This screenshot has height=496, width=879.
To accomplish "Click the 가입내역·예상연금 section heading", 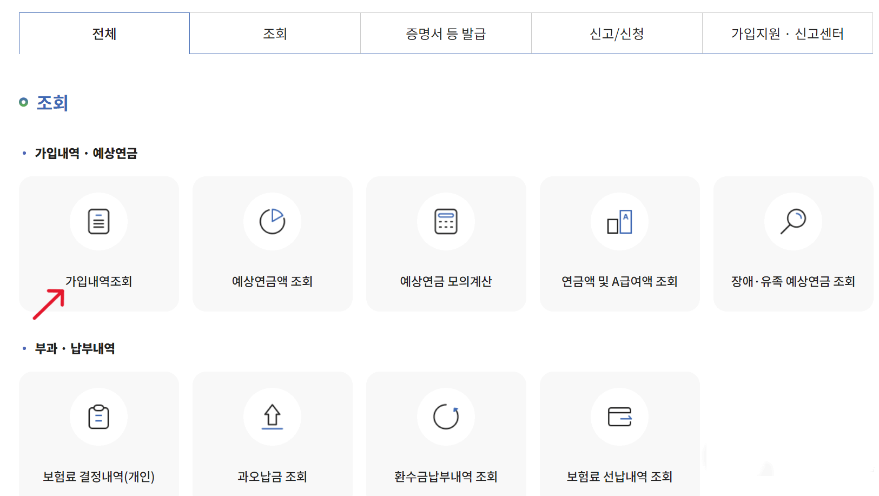I will click(87, 153).
